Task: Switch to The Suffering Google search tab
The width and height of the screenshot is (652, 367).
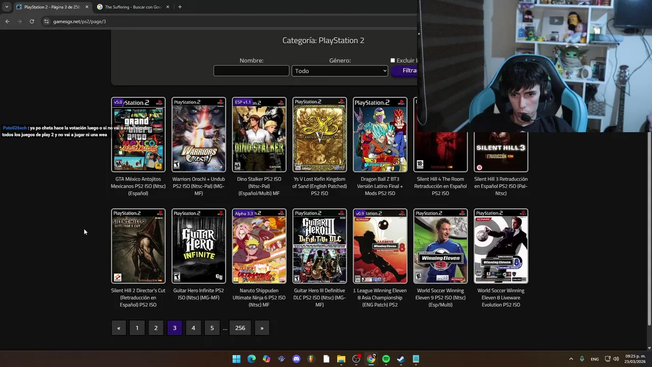Action: click(133, 7)
